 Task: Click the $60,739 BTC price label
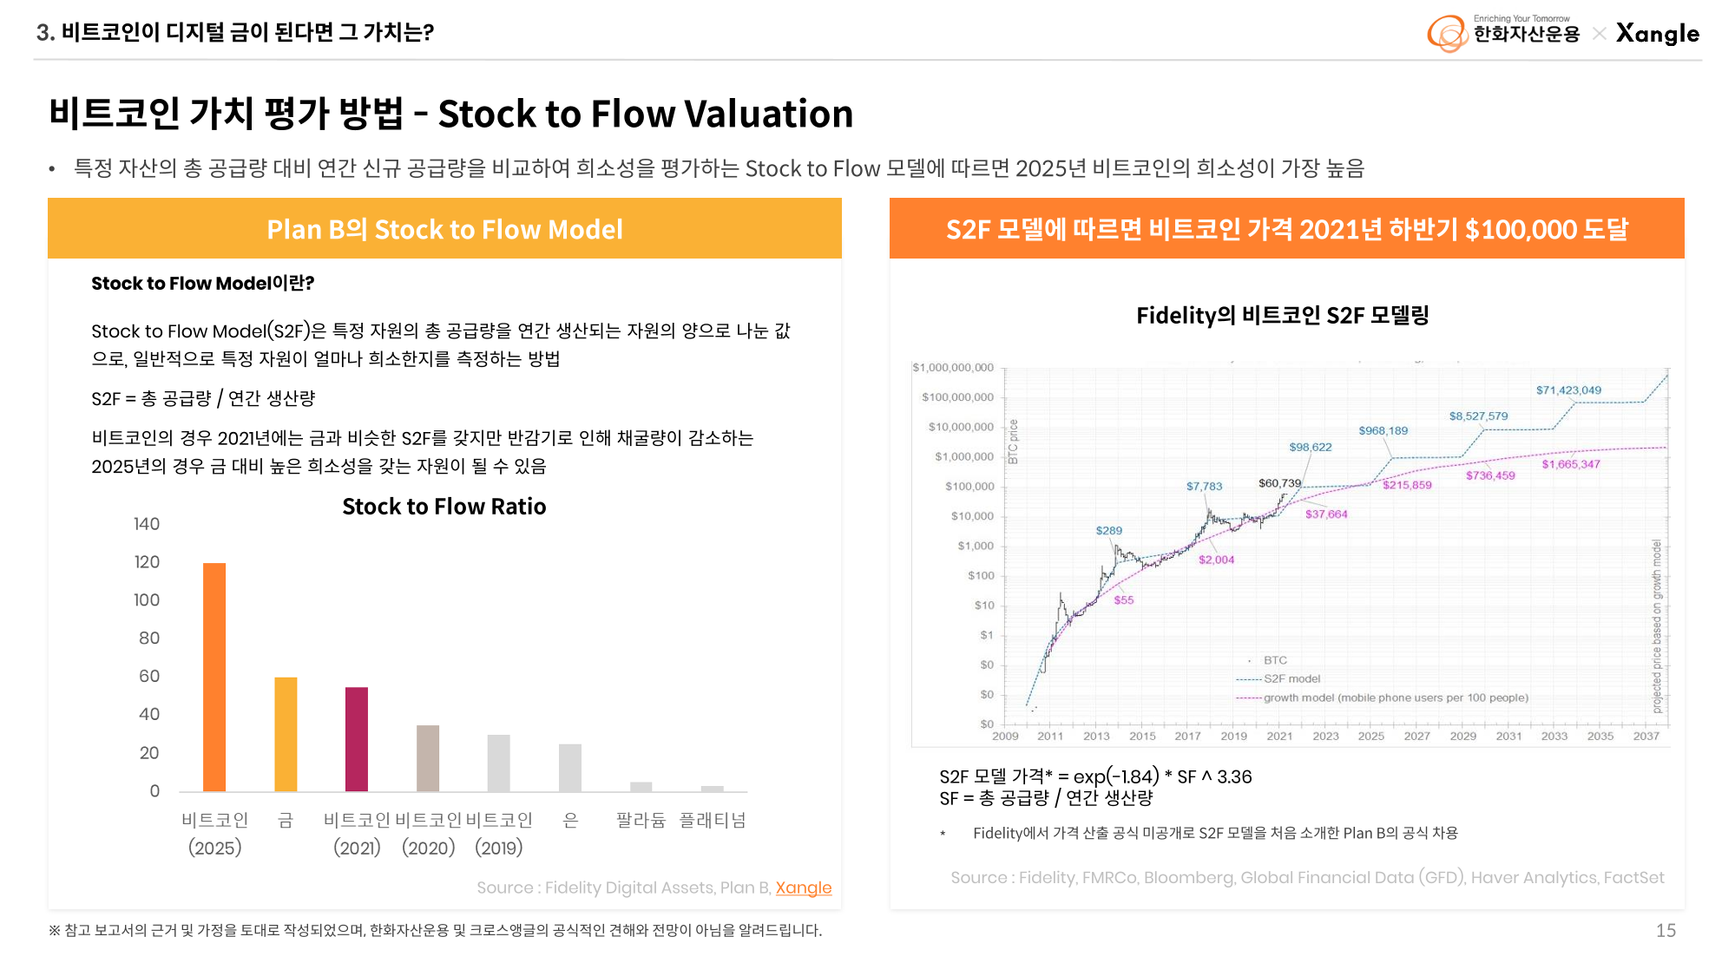[1279, 483]
